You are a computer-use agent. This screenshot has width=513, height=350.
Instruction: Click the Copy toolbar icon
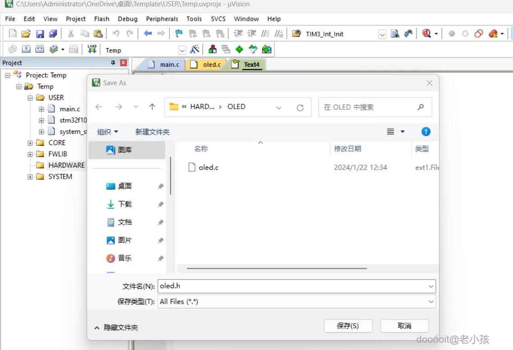click(x=85, y=33)
